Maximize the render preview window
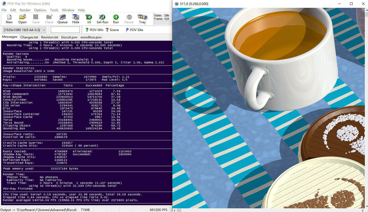The height and width of the screenshot is (212, 368). [x=351, y=4]
